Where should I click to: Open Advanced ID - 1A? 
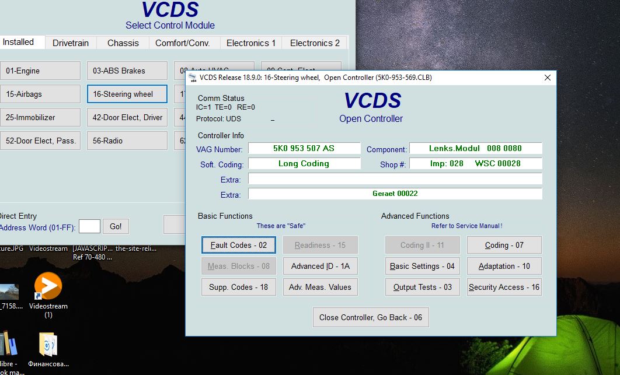click(320, 266)
